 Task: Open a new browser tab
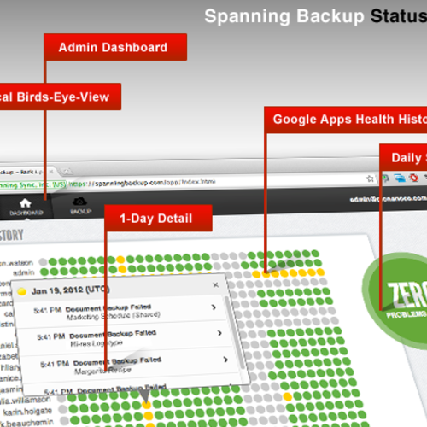pyautogui.click(x=67, y=171)
